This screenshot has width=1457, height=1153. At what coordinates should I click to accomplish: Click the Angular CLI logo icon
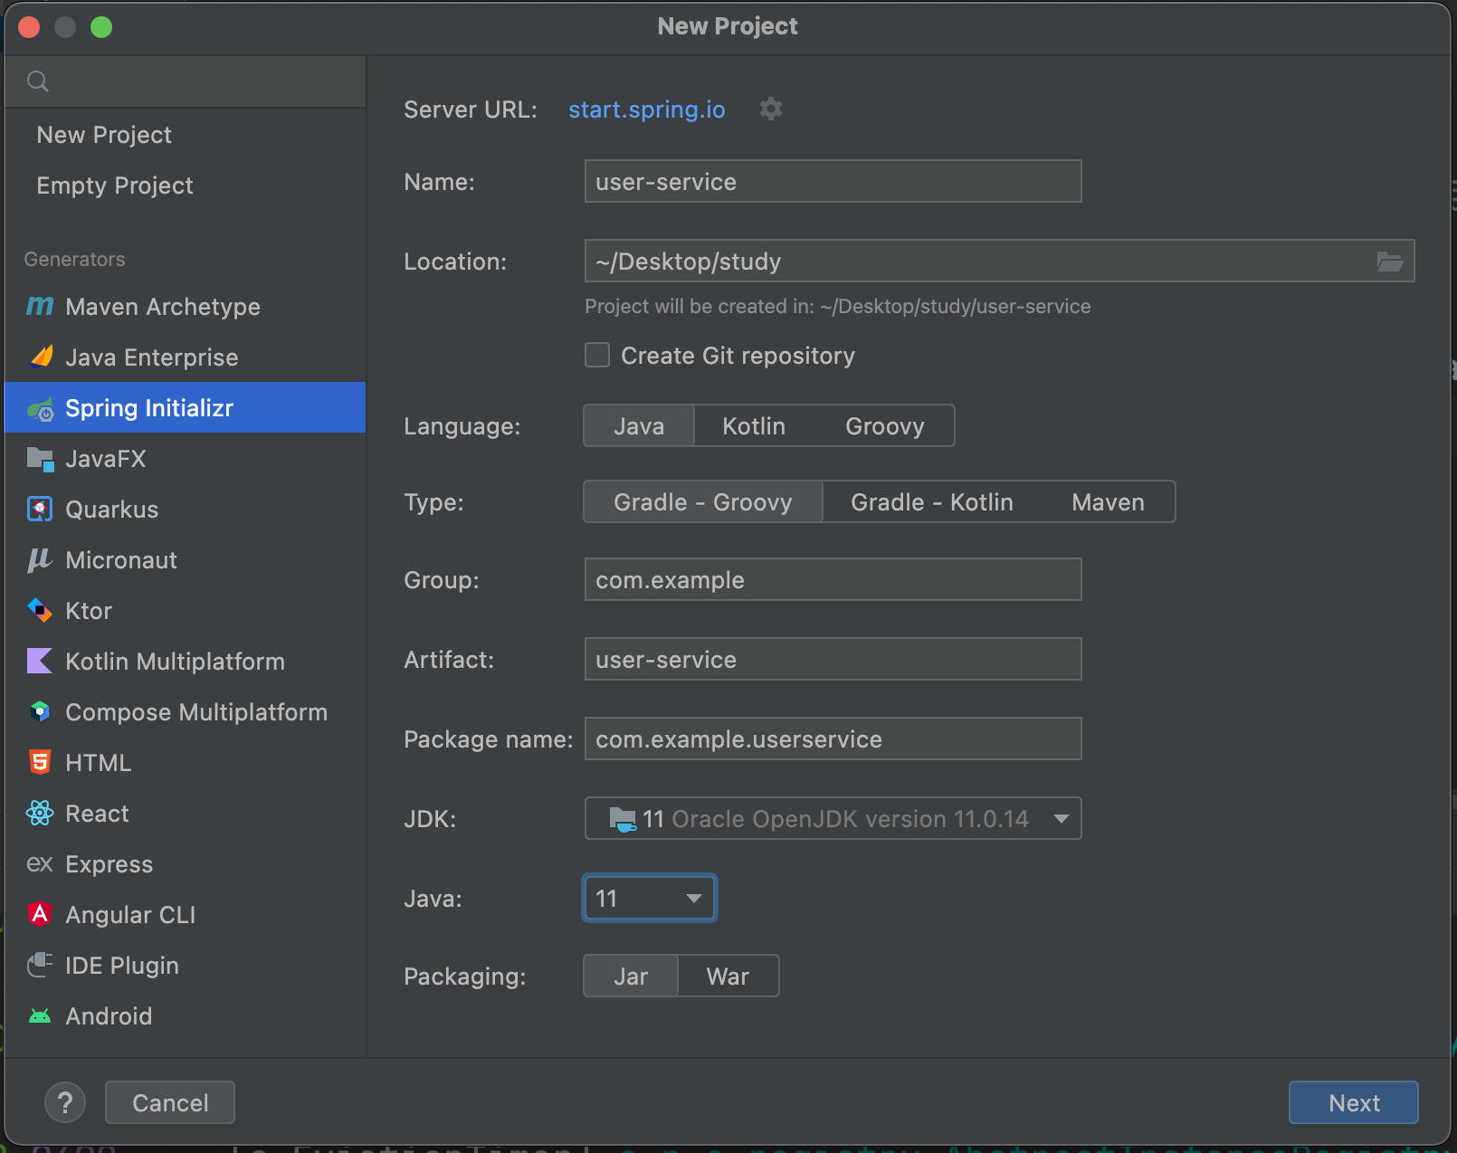pos(40,914)
